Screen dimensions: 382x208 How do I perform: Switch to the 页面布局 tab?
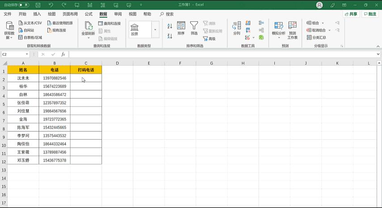70,14
